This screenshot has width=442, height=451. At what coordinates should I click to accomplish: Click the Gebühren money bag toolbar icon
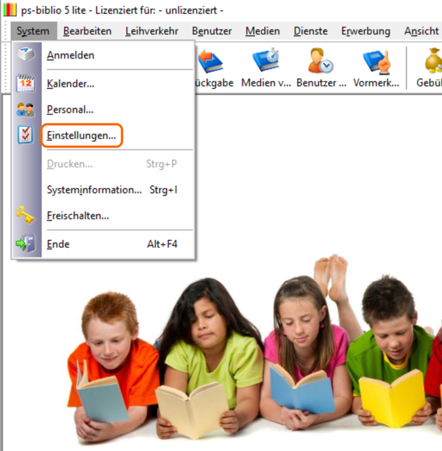pos(433,61)
